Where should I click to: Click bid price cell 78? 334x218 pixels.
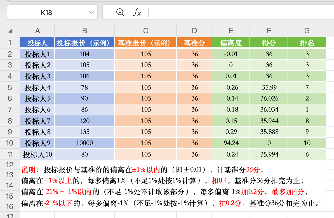pyautogui.click(x=84, y=87)
